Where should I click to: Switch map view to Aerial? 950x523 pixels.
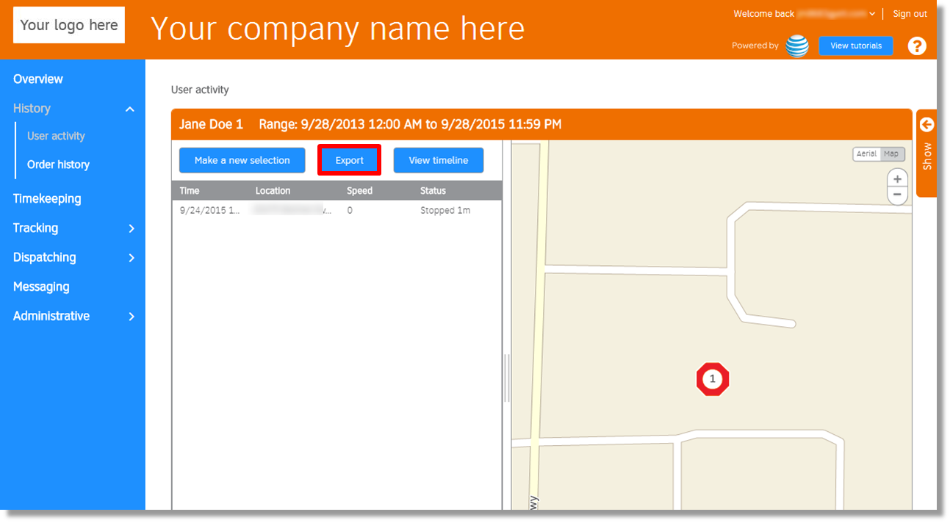click(x=866, y=154)
